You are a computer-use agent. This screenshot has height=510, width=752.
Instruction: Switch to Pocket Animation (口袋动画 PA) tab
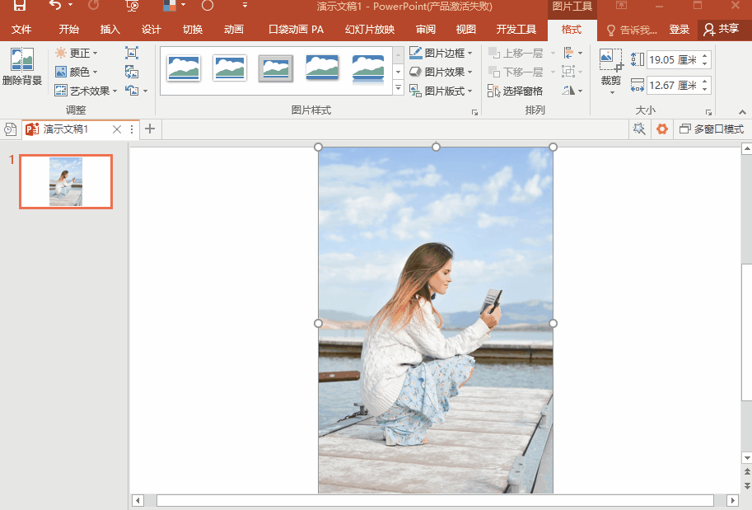(x=296, y=30)
